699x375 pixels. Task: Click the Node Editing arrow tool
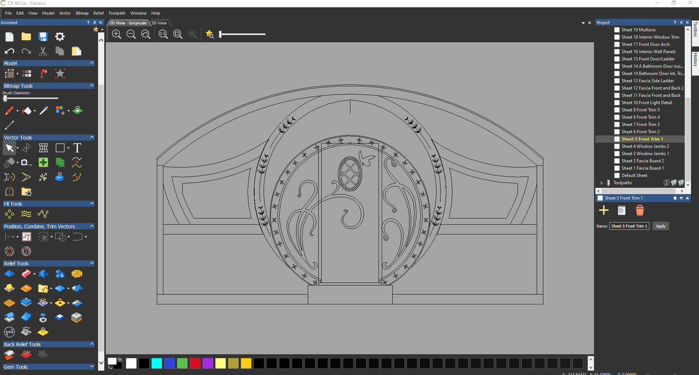9,148
